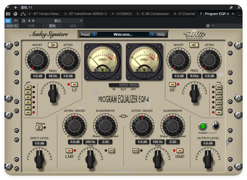Toggle the HMF X10 frequency multiplier
This screenshot has width=247, height=180.
(x=136, y=151)
